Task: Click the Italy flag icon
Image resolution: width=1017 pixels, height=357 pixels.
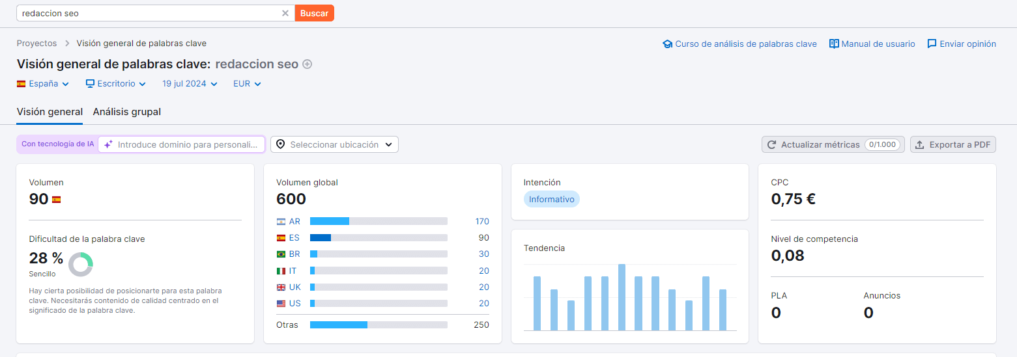Action: (281, 271)
